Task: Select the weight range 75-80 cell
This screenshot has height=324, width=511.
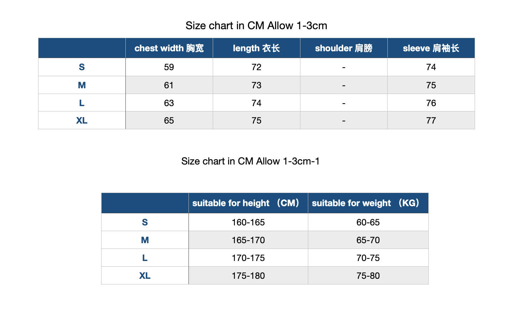Action: 368,276
